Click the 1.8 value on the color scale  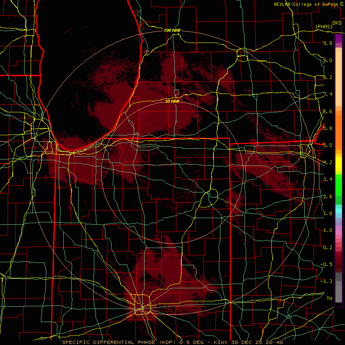point(328,213)
